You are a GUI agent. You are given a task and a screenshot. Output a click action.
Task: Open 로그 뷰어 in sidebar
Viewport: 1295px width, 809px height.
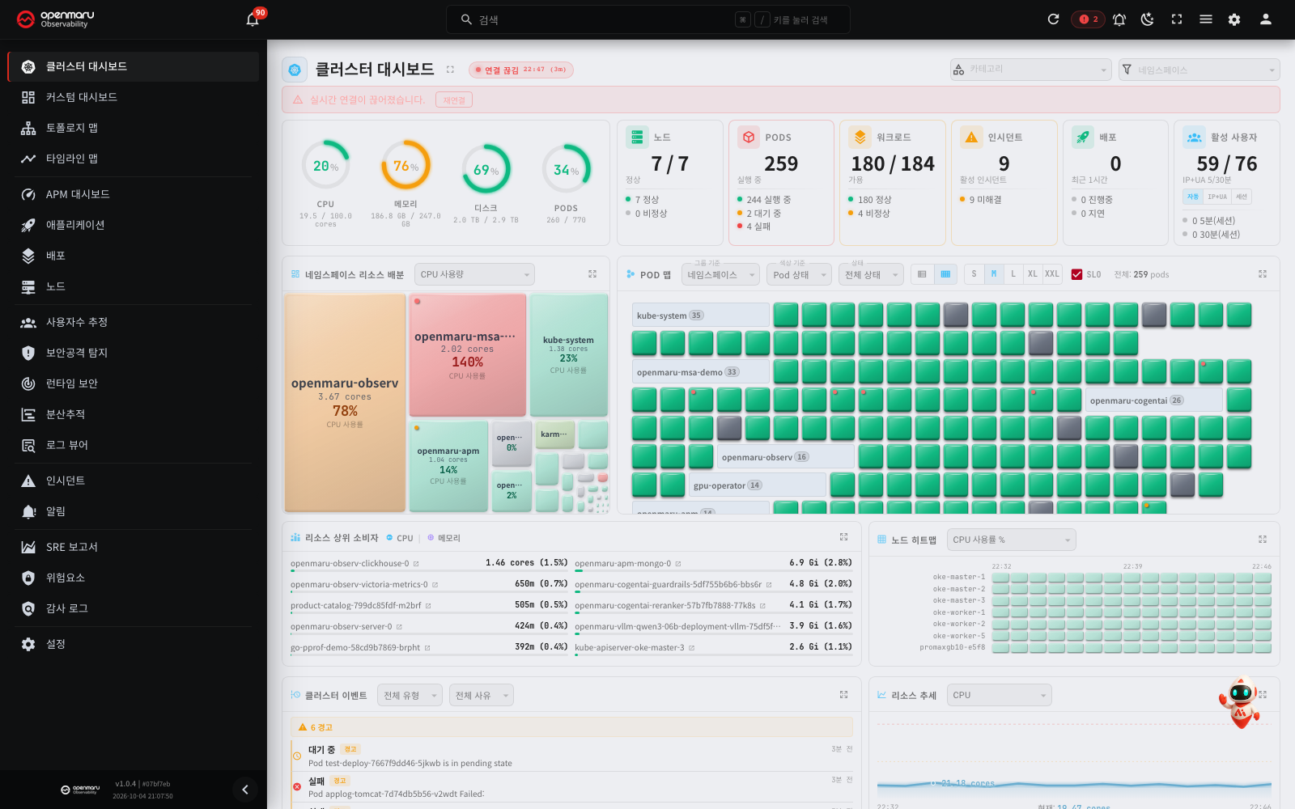pos(134,445)
